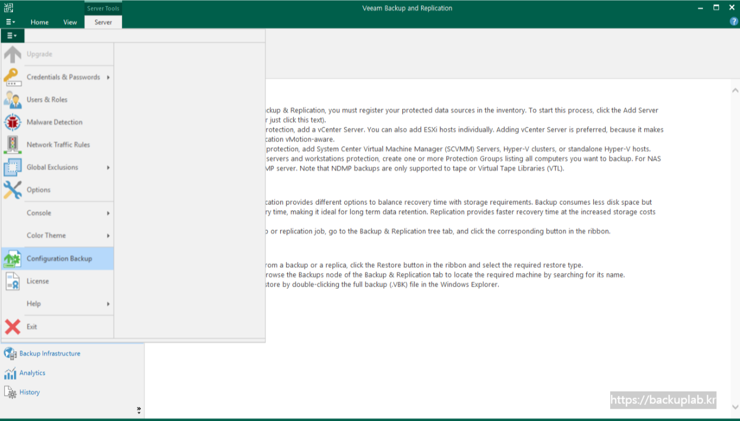The width and height of the screenshot is (740, 421).
Task: Open the Console menu entry
Action: click(58, 213)
